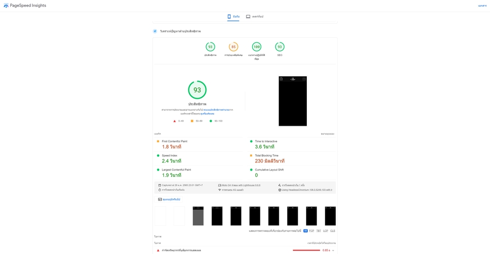Click the 'Captured at' timestamp text
This screenshot has height=254, width=490.
[x=182, y=185]
